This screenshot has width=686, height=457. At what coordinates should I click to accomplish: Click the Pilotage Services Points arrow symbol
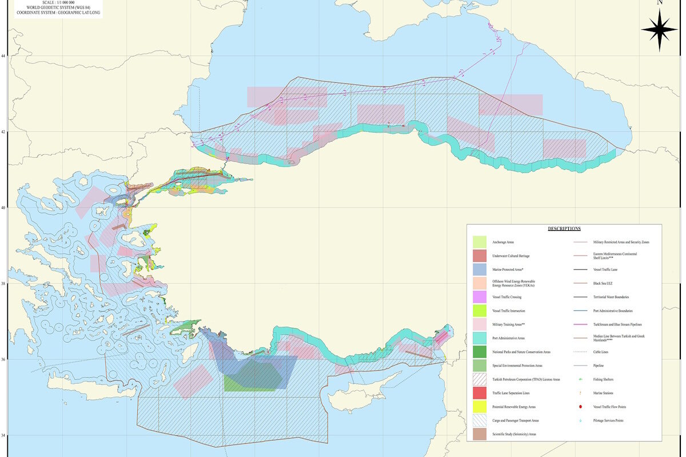click(x=580, y=420)
